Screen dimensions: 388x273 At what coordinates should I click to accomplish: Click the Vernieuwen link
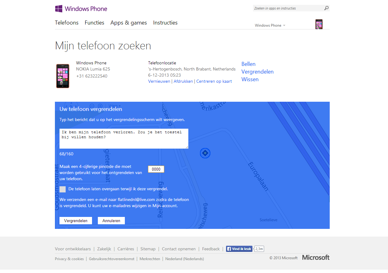(159, 81)
